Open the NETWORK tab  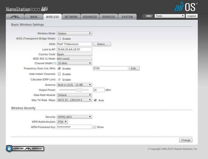click(x=71, y=17)
